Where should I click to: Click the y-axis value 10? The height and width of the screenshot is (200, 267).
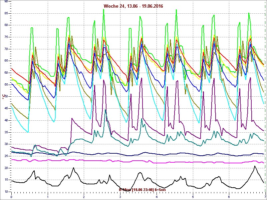[x=6, y=192]
